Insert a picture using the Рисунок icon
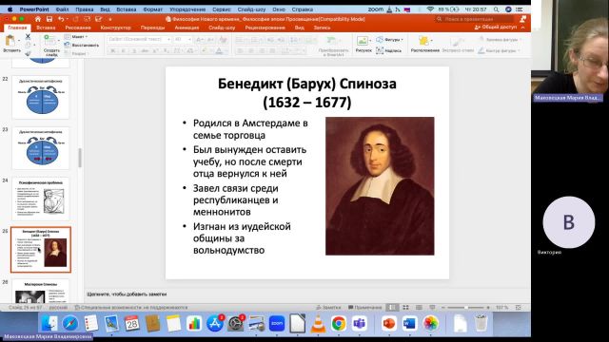The height and width of the screenshot is (342, 609). 363,41
